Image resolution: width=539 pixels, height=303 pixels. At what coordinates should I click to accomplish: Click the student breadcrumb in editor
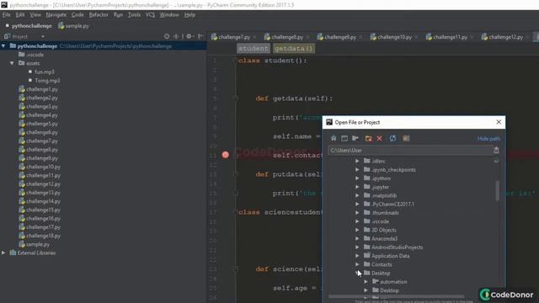point(253,49)
